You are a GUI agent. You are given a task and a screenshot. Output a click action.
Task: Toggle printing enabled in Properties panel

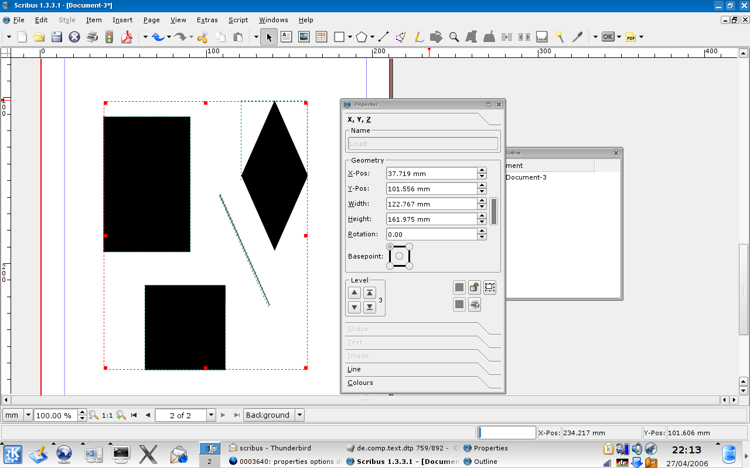pos(475,304)
